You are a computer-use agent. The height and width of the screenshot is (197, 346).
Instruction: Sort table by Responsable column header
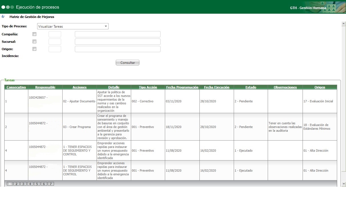coord(45,87)
